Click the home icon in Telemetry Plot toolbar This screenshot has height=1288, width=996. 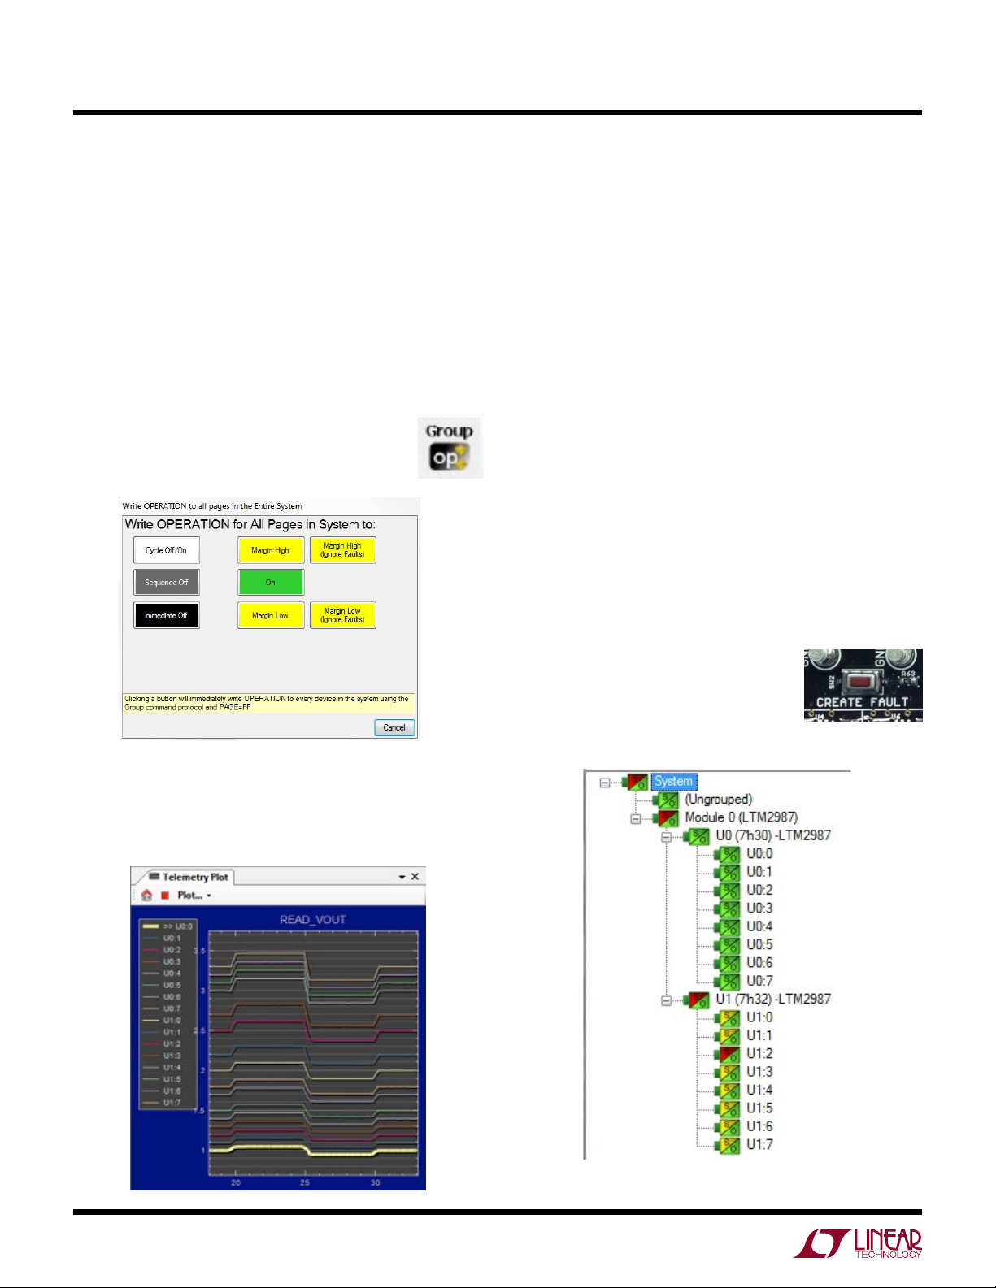[147, 896]
